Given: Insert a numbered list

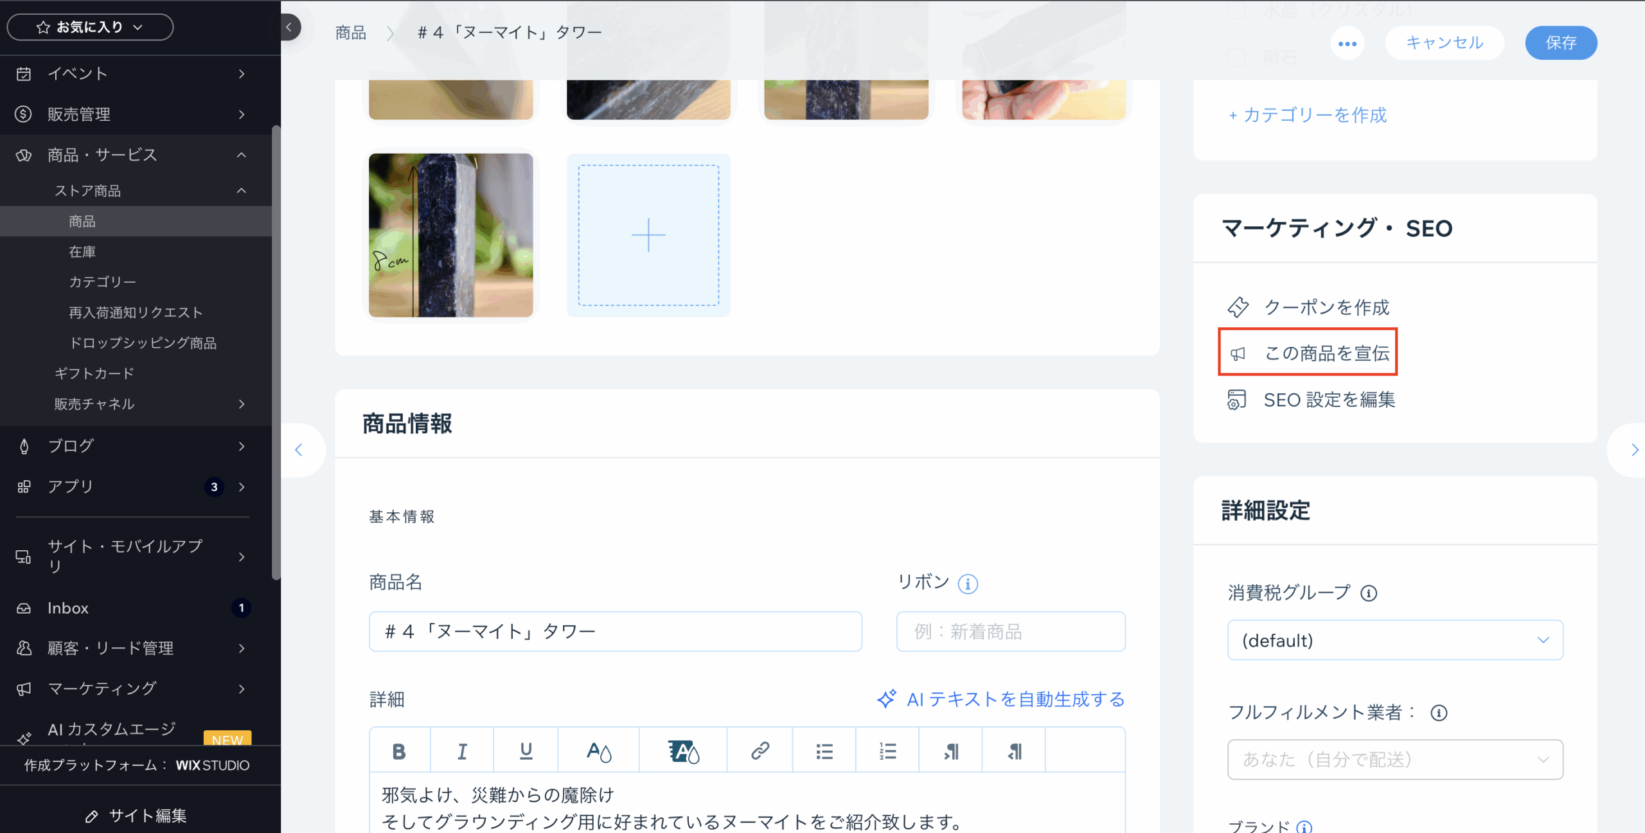Looking at the screenshot, I should 887,751.
